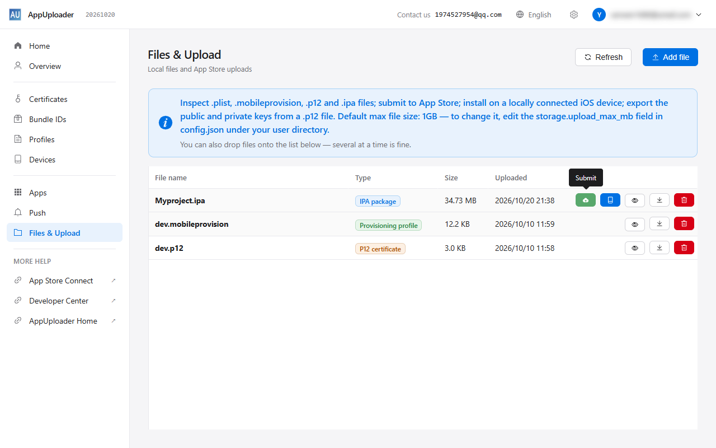The height and width of the screenshot is (448, 716).
Task: Download the dev.mobileprovision file
Action: [x=660, y=224]
